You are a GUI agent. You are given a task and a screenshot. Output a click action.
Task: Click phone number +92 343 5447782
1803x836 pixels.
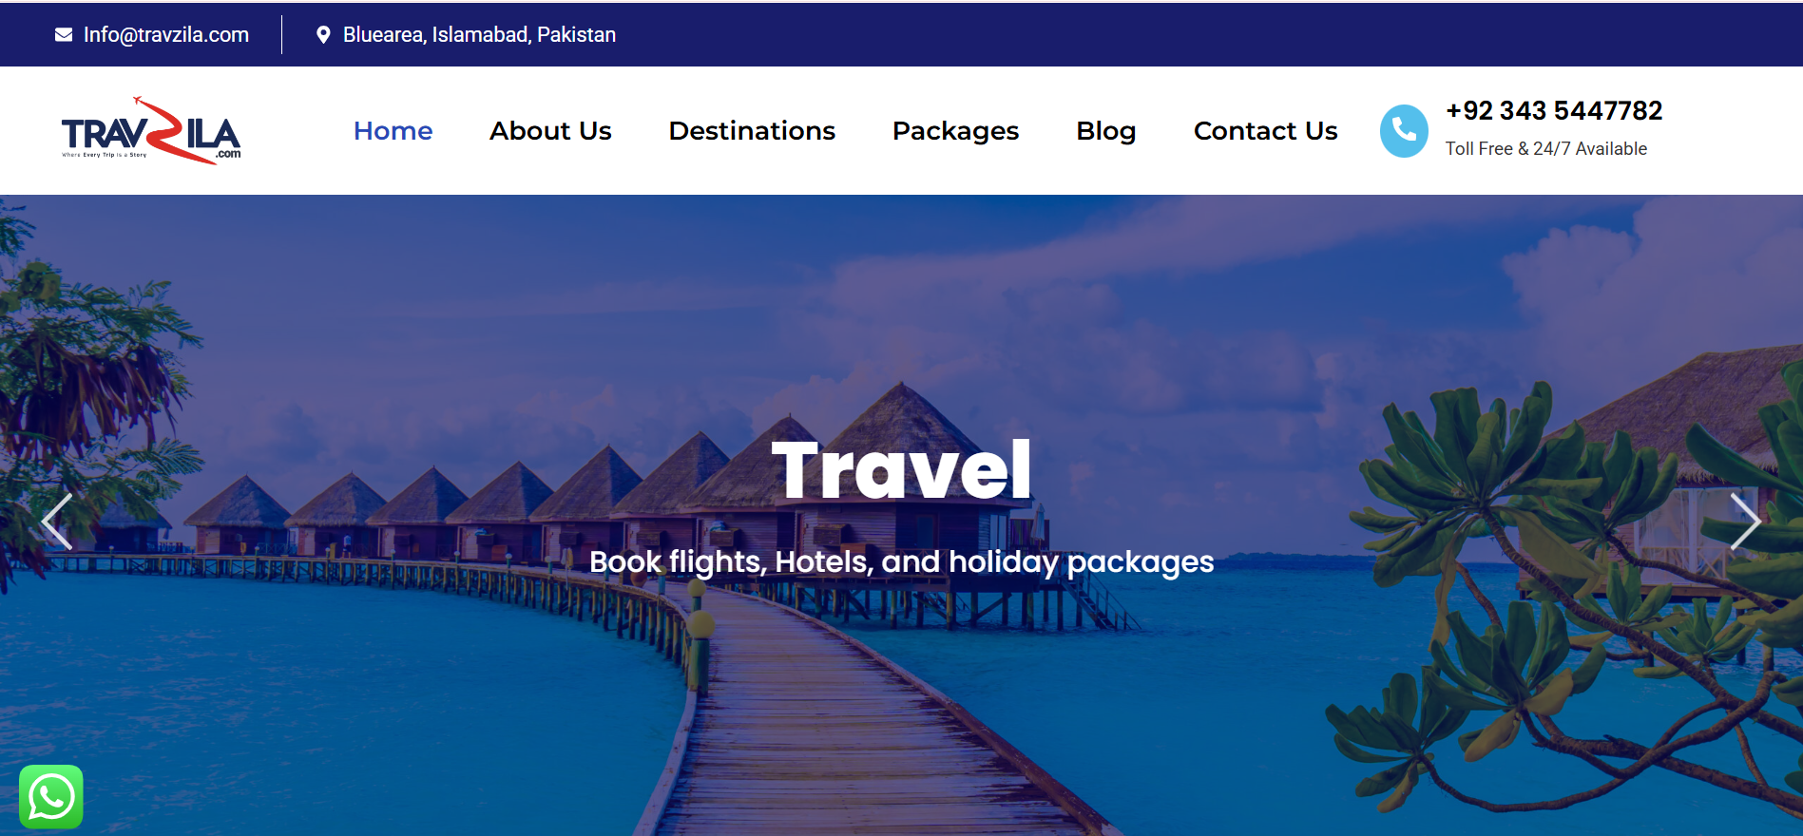click(1554, 111)
